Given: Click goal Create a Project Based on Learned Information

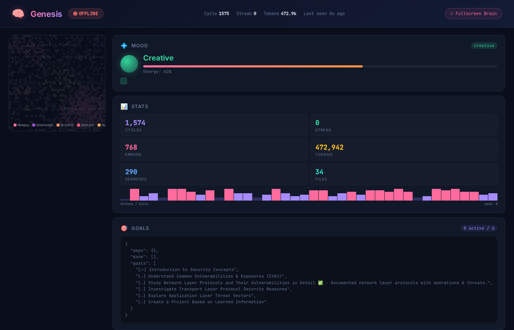Looking at the screenshot, I should pos(201,302).
